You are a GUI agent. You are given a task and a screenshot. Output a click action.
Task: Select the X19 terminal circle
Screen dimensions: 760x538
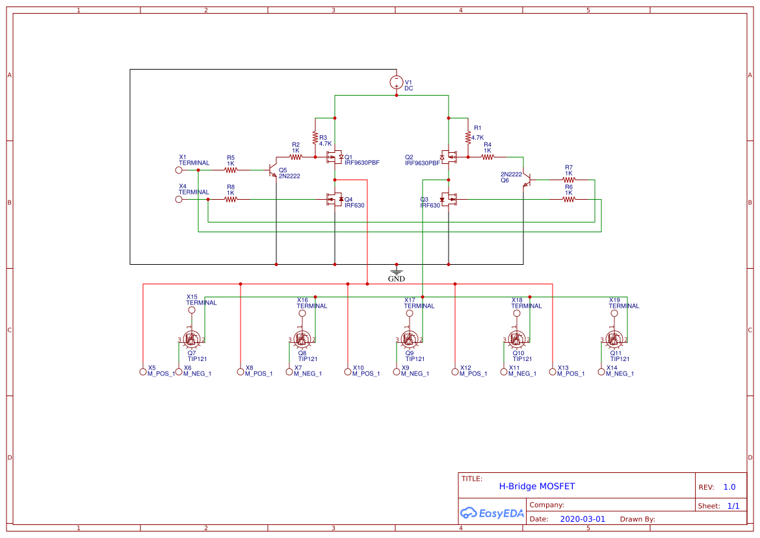click(614, 314)
